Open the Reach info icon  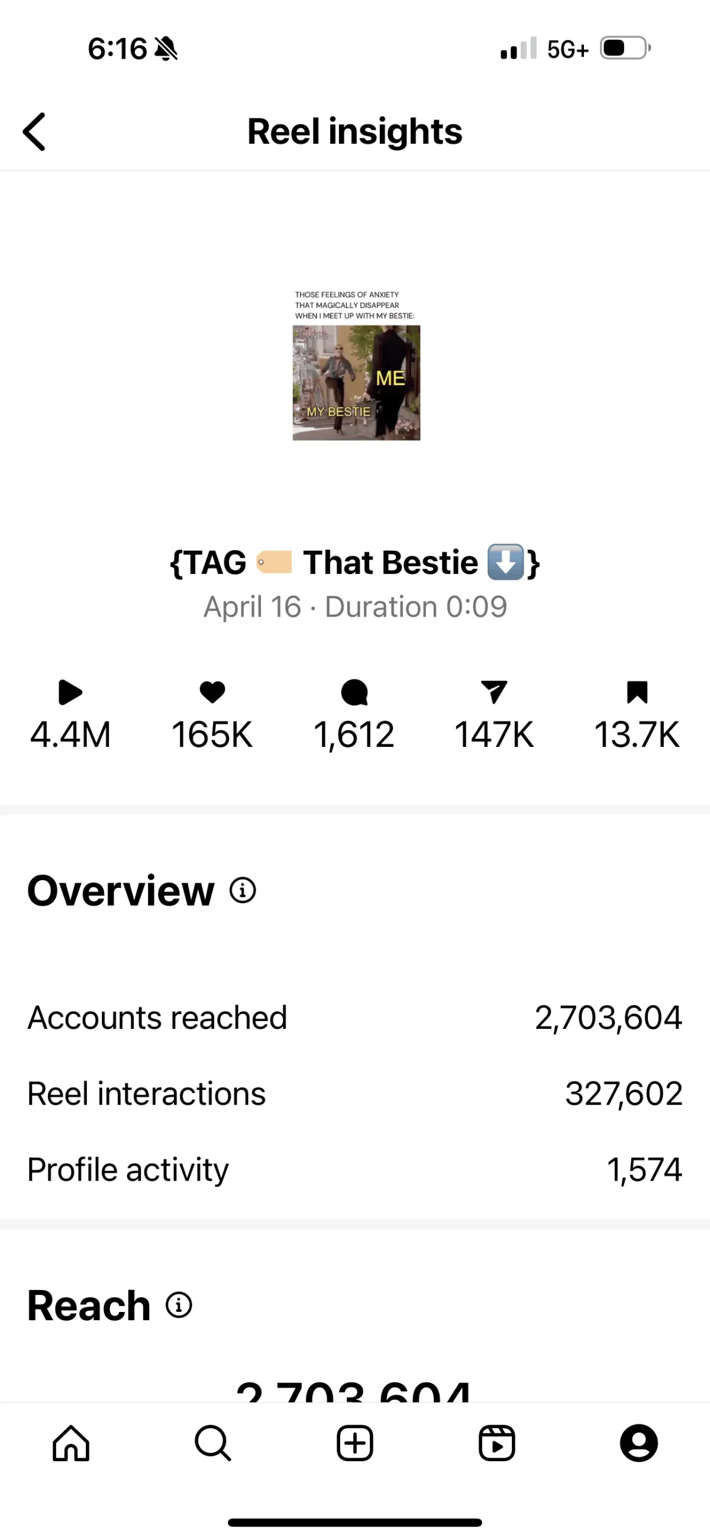point(179,1305)
